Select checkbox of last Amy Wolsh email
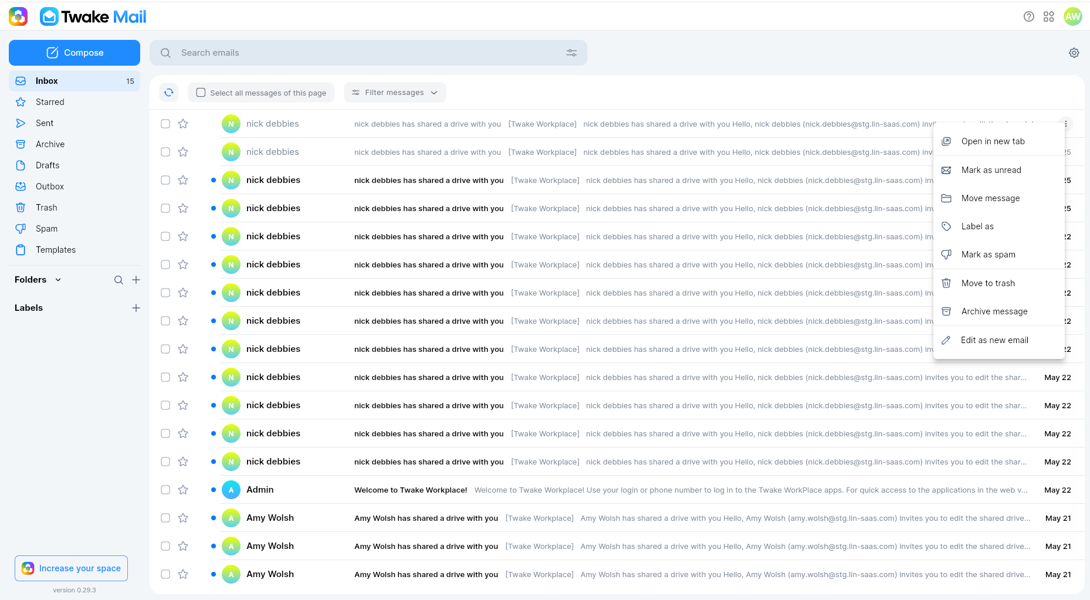This screenshot has width=1090, height=600. (165, 574)
